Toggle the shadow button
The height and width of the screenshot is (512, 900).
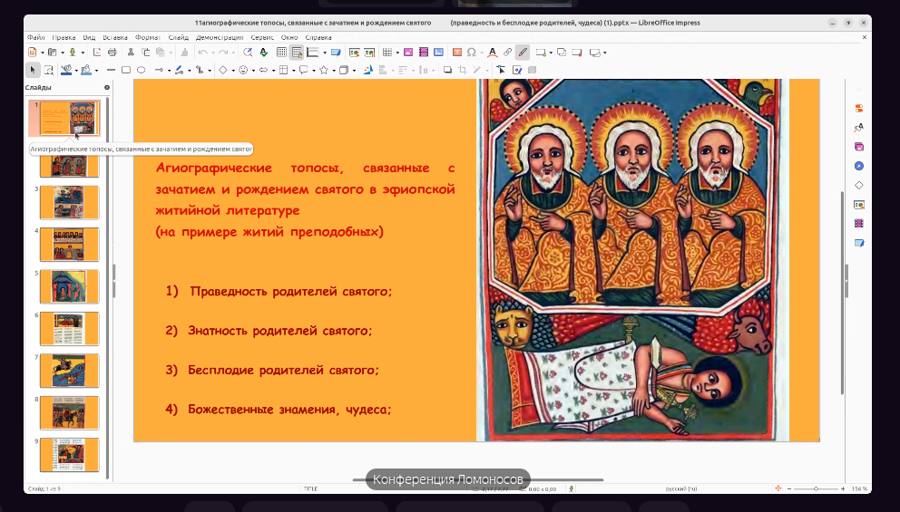pos(447,70)
